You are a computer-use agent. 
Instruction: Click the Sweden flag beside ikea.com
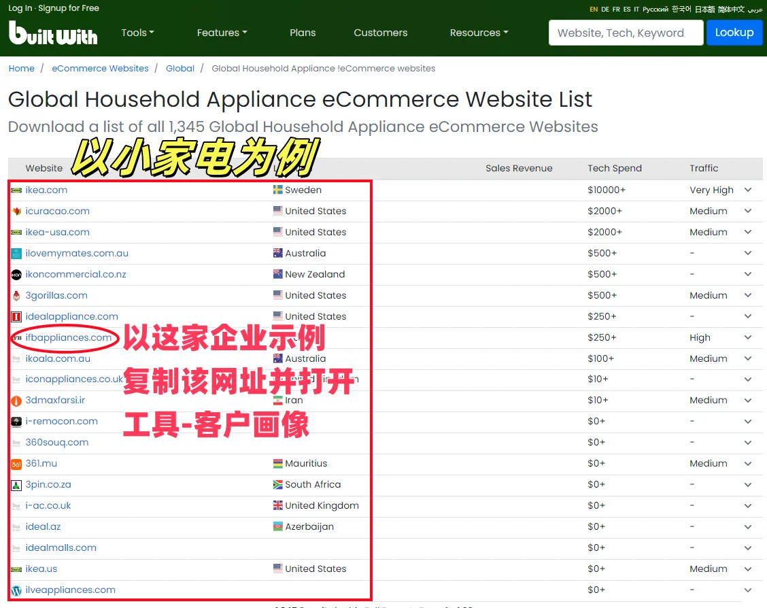(x=277, y=190)
